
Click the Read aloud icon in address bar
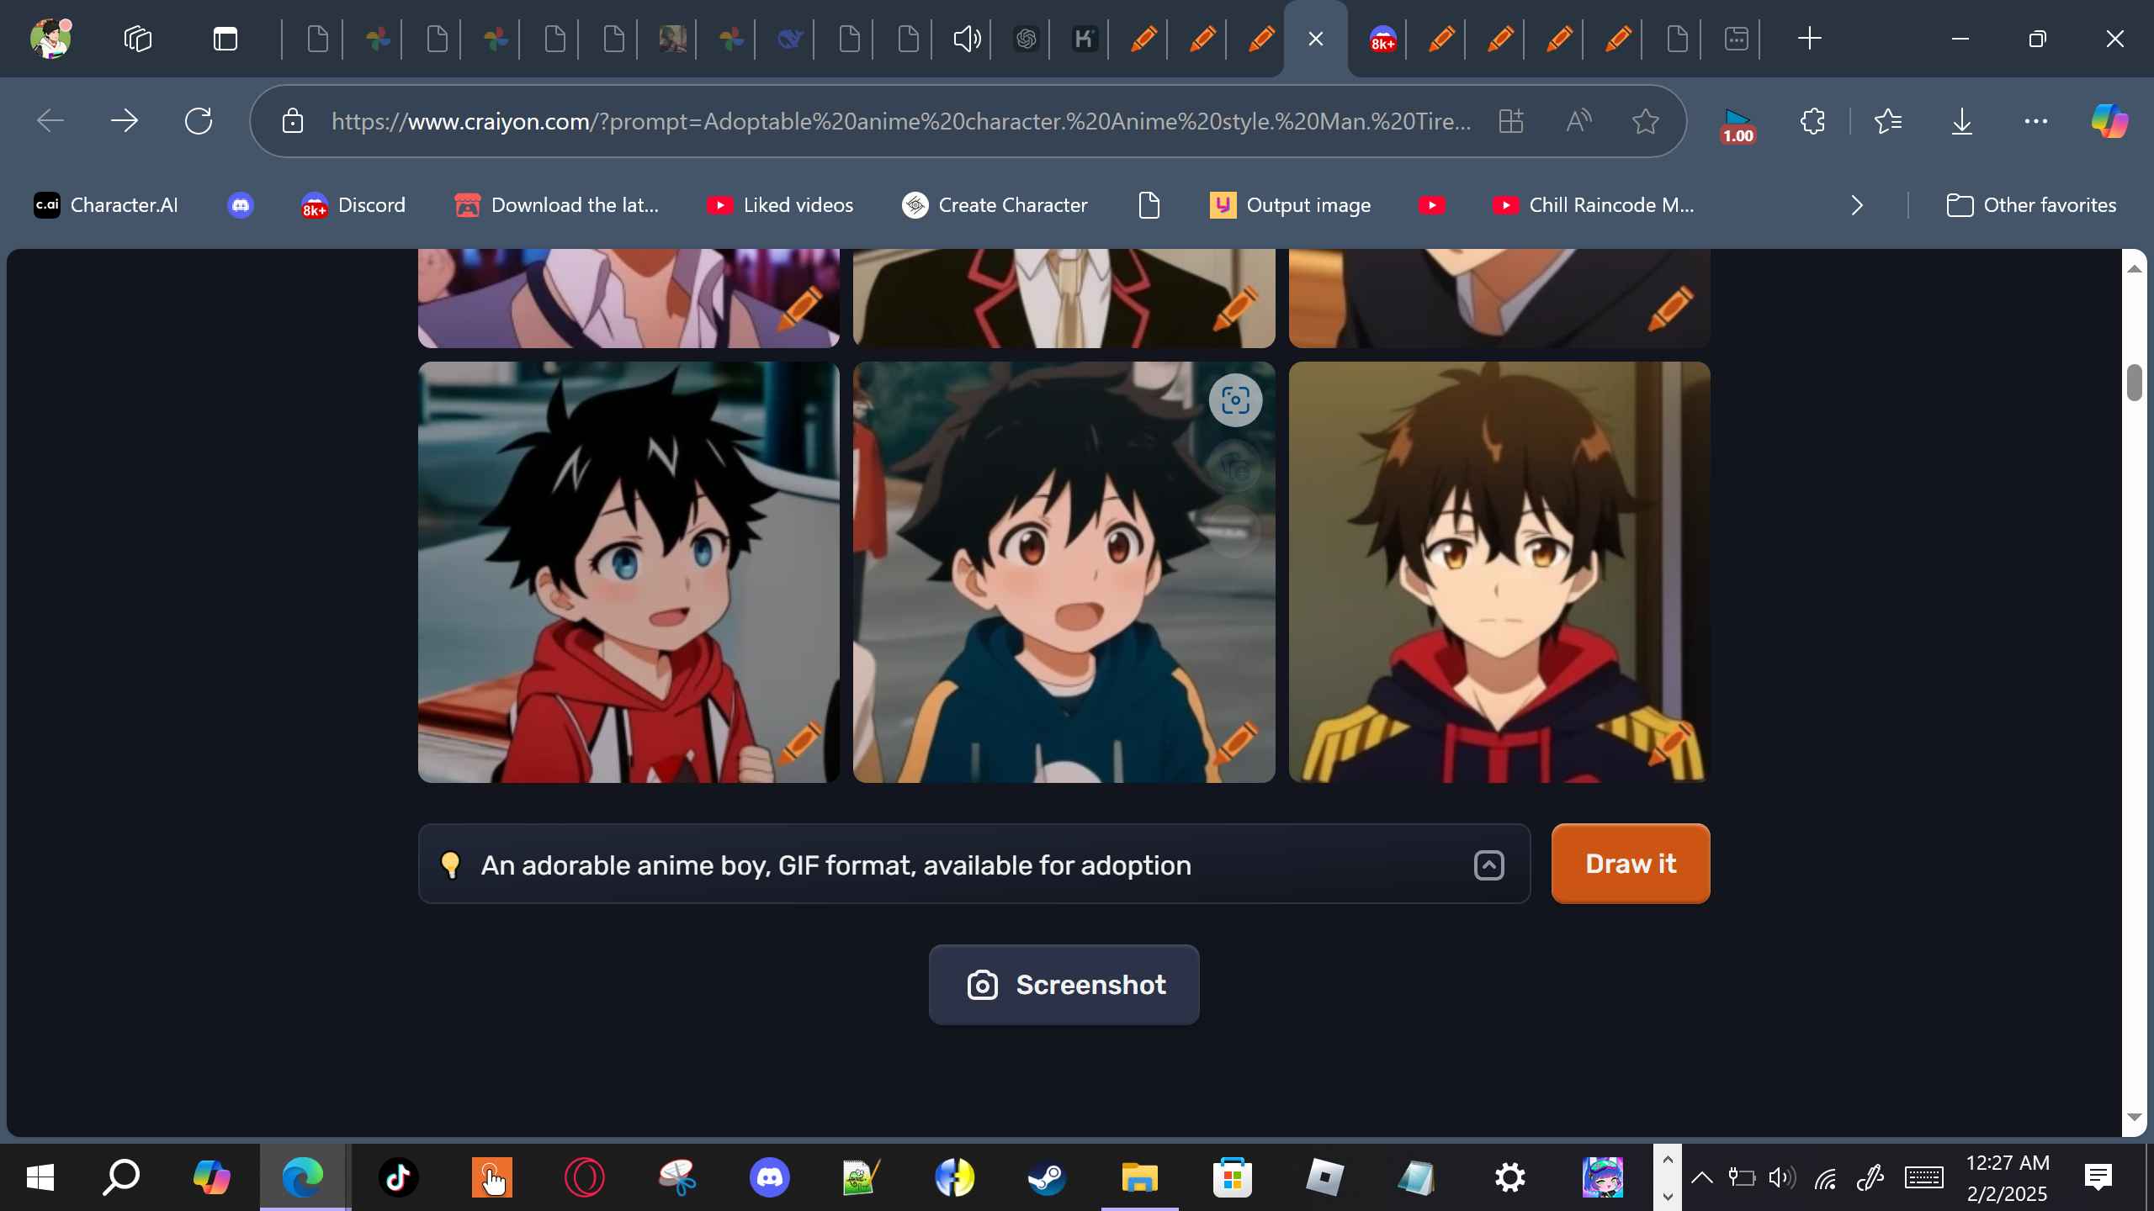coord(1578,122)
